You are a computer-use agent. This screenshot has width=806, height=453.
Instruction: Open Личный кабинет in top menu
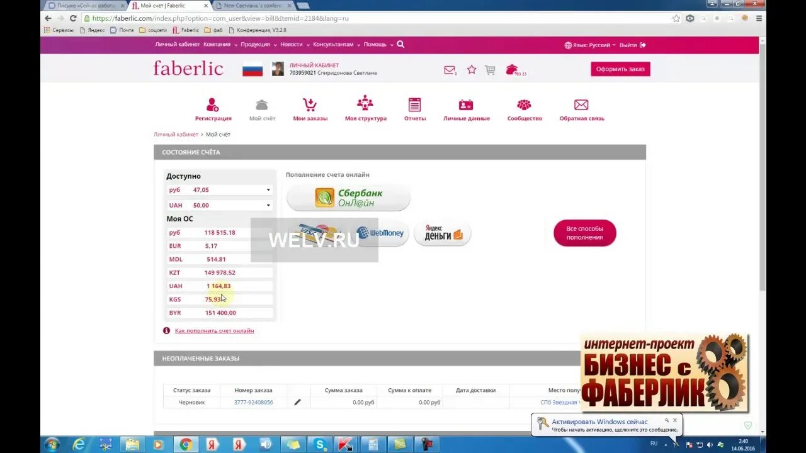pos(178,45)
